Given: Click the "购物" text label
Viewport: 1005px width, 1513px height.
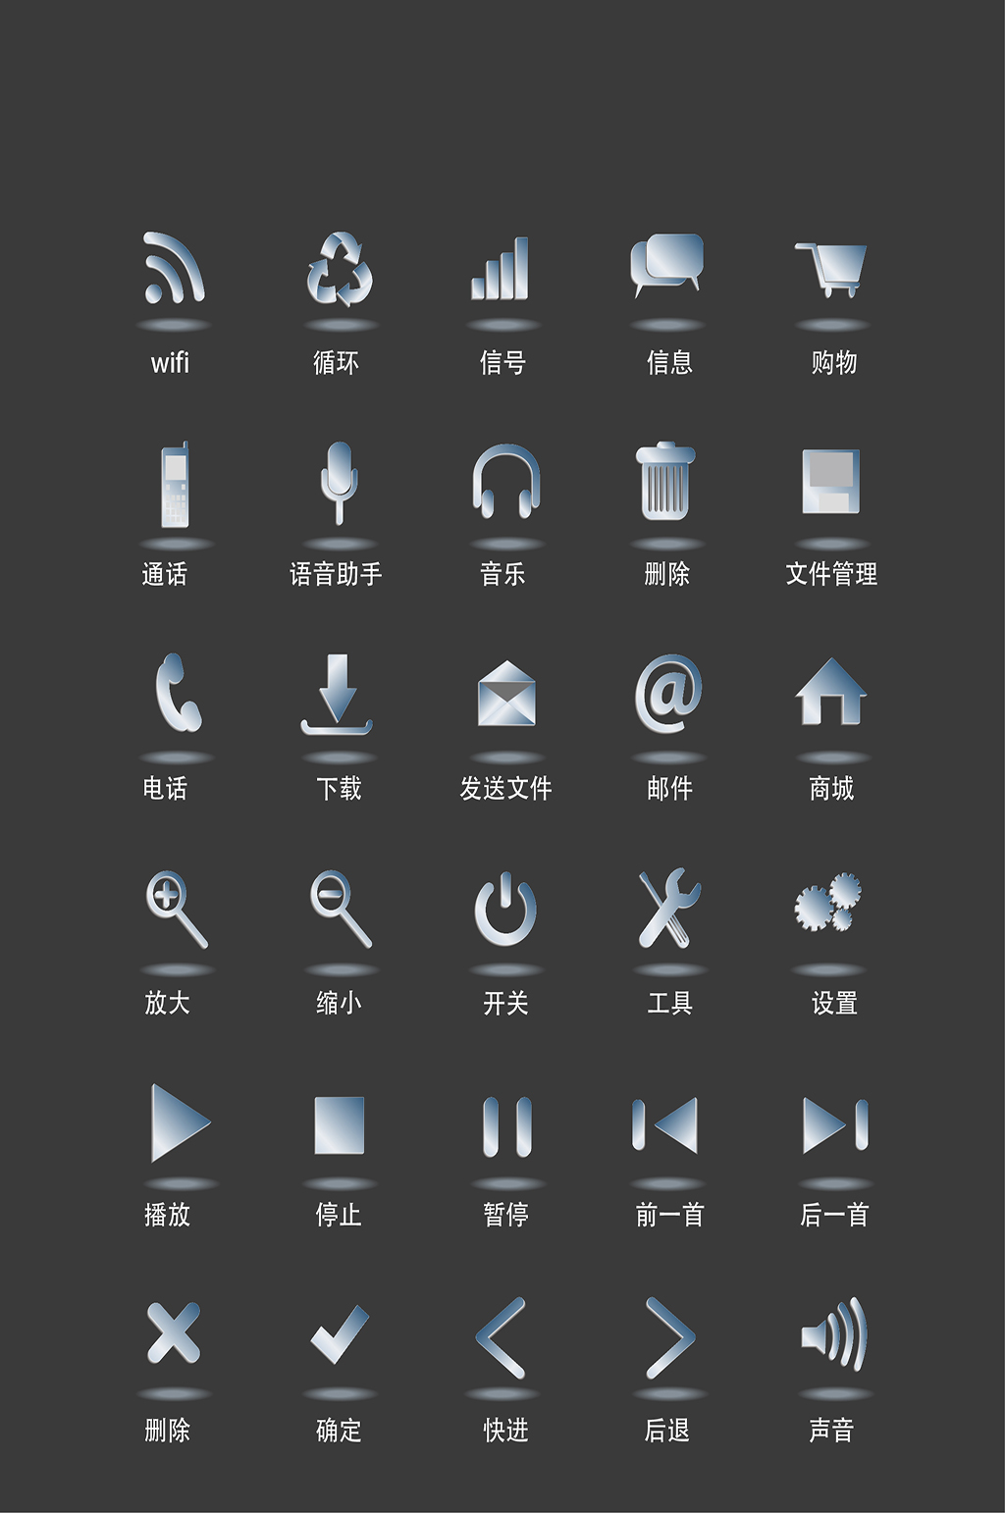Looking at the screenshot, I should click(x=834, y=363).
